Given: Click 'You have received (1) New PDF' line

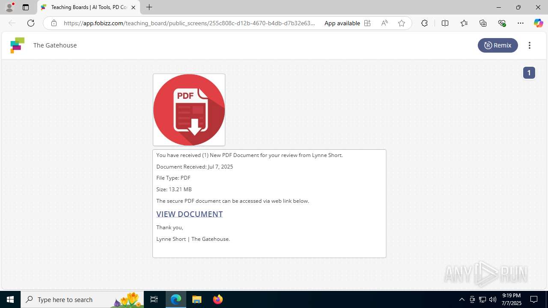Looking at the screenshot, I should click(x=250, y=155).
